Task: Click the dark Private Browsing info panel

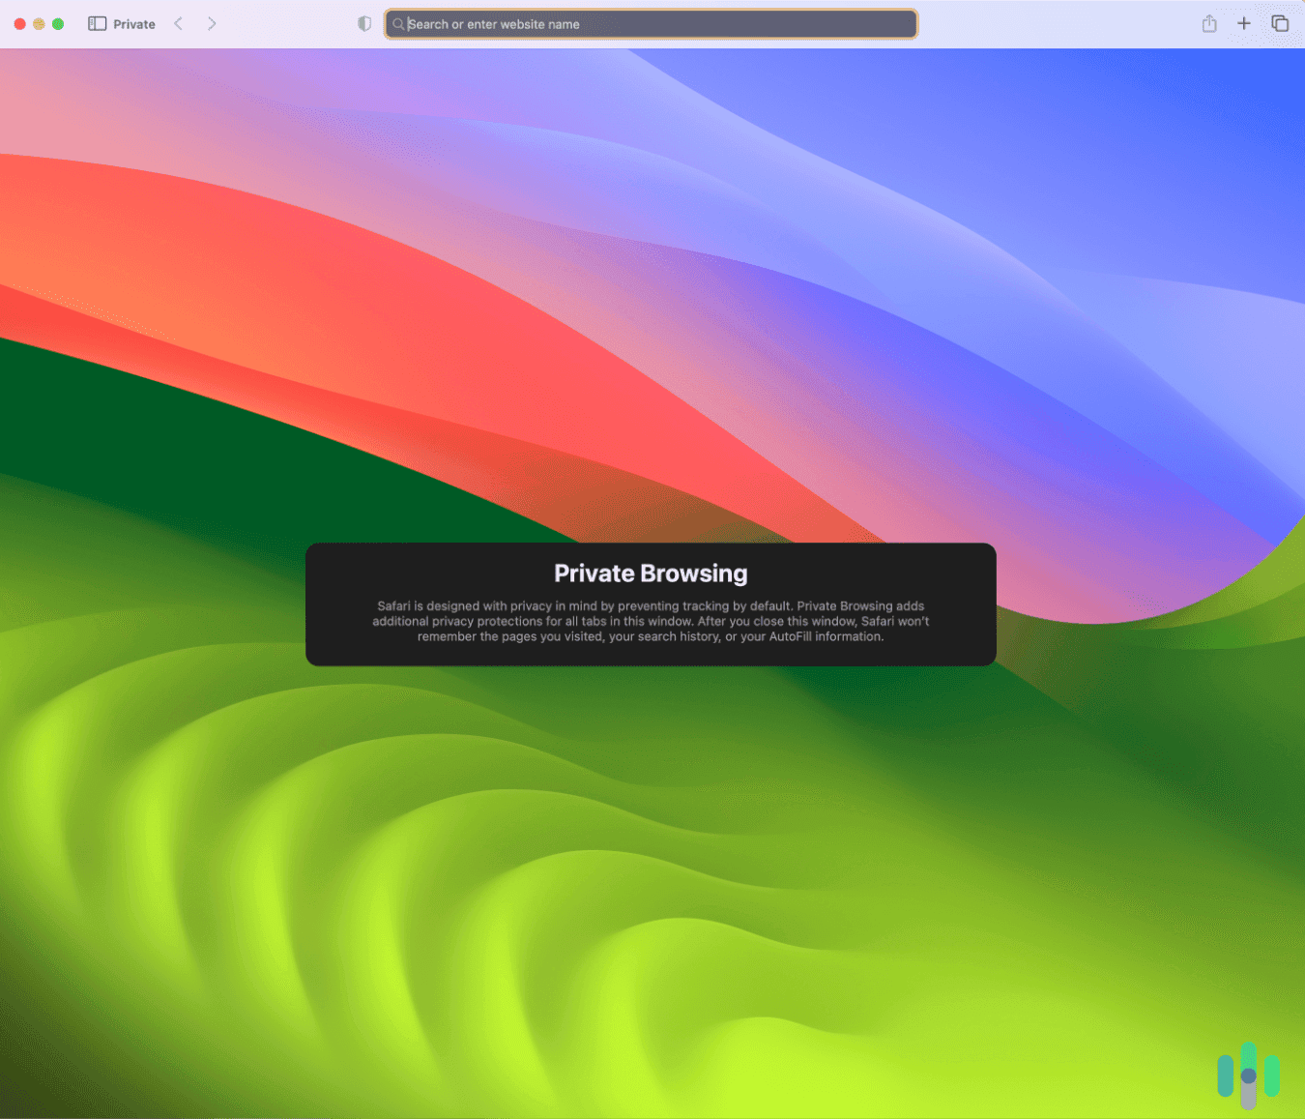Action: 650,604
